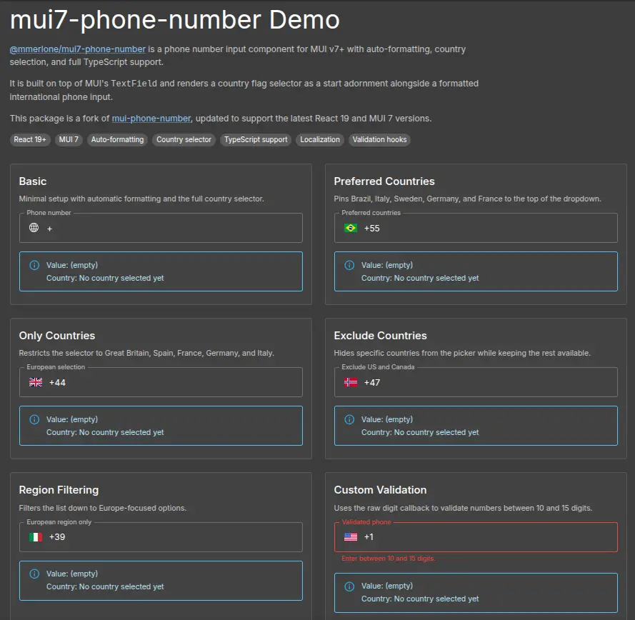Open the UK flag selector in European selection
This screenshot has height=620, width=635.
(x=36, y=382)
